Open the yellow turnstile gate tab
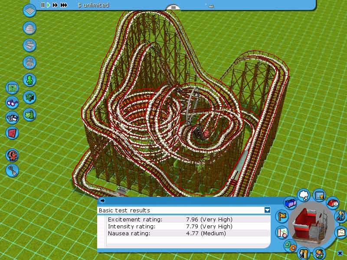Screen dimensions: 347x260 click(x=304, y=253)
